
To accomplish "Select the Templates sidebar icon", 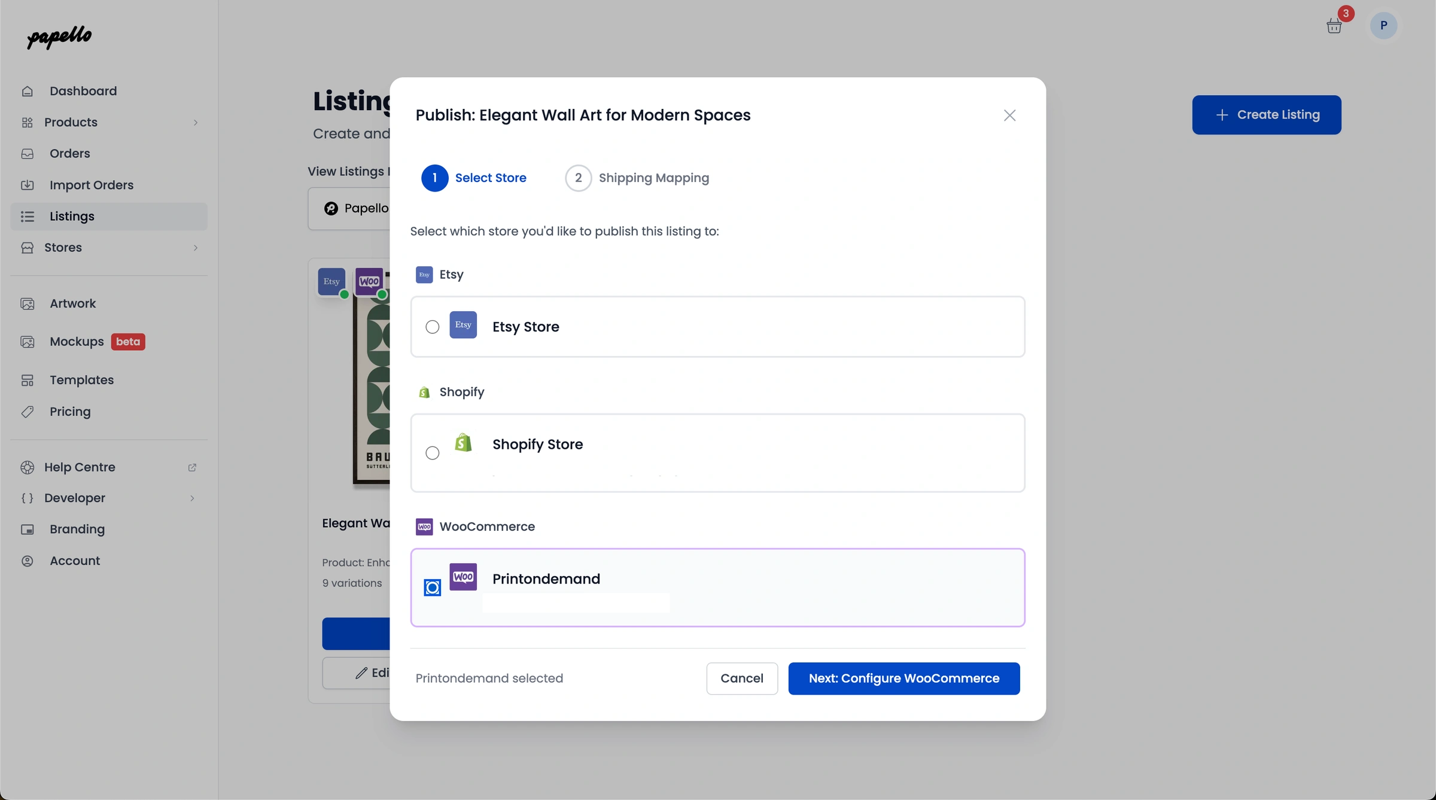I will [28, 380].
